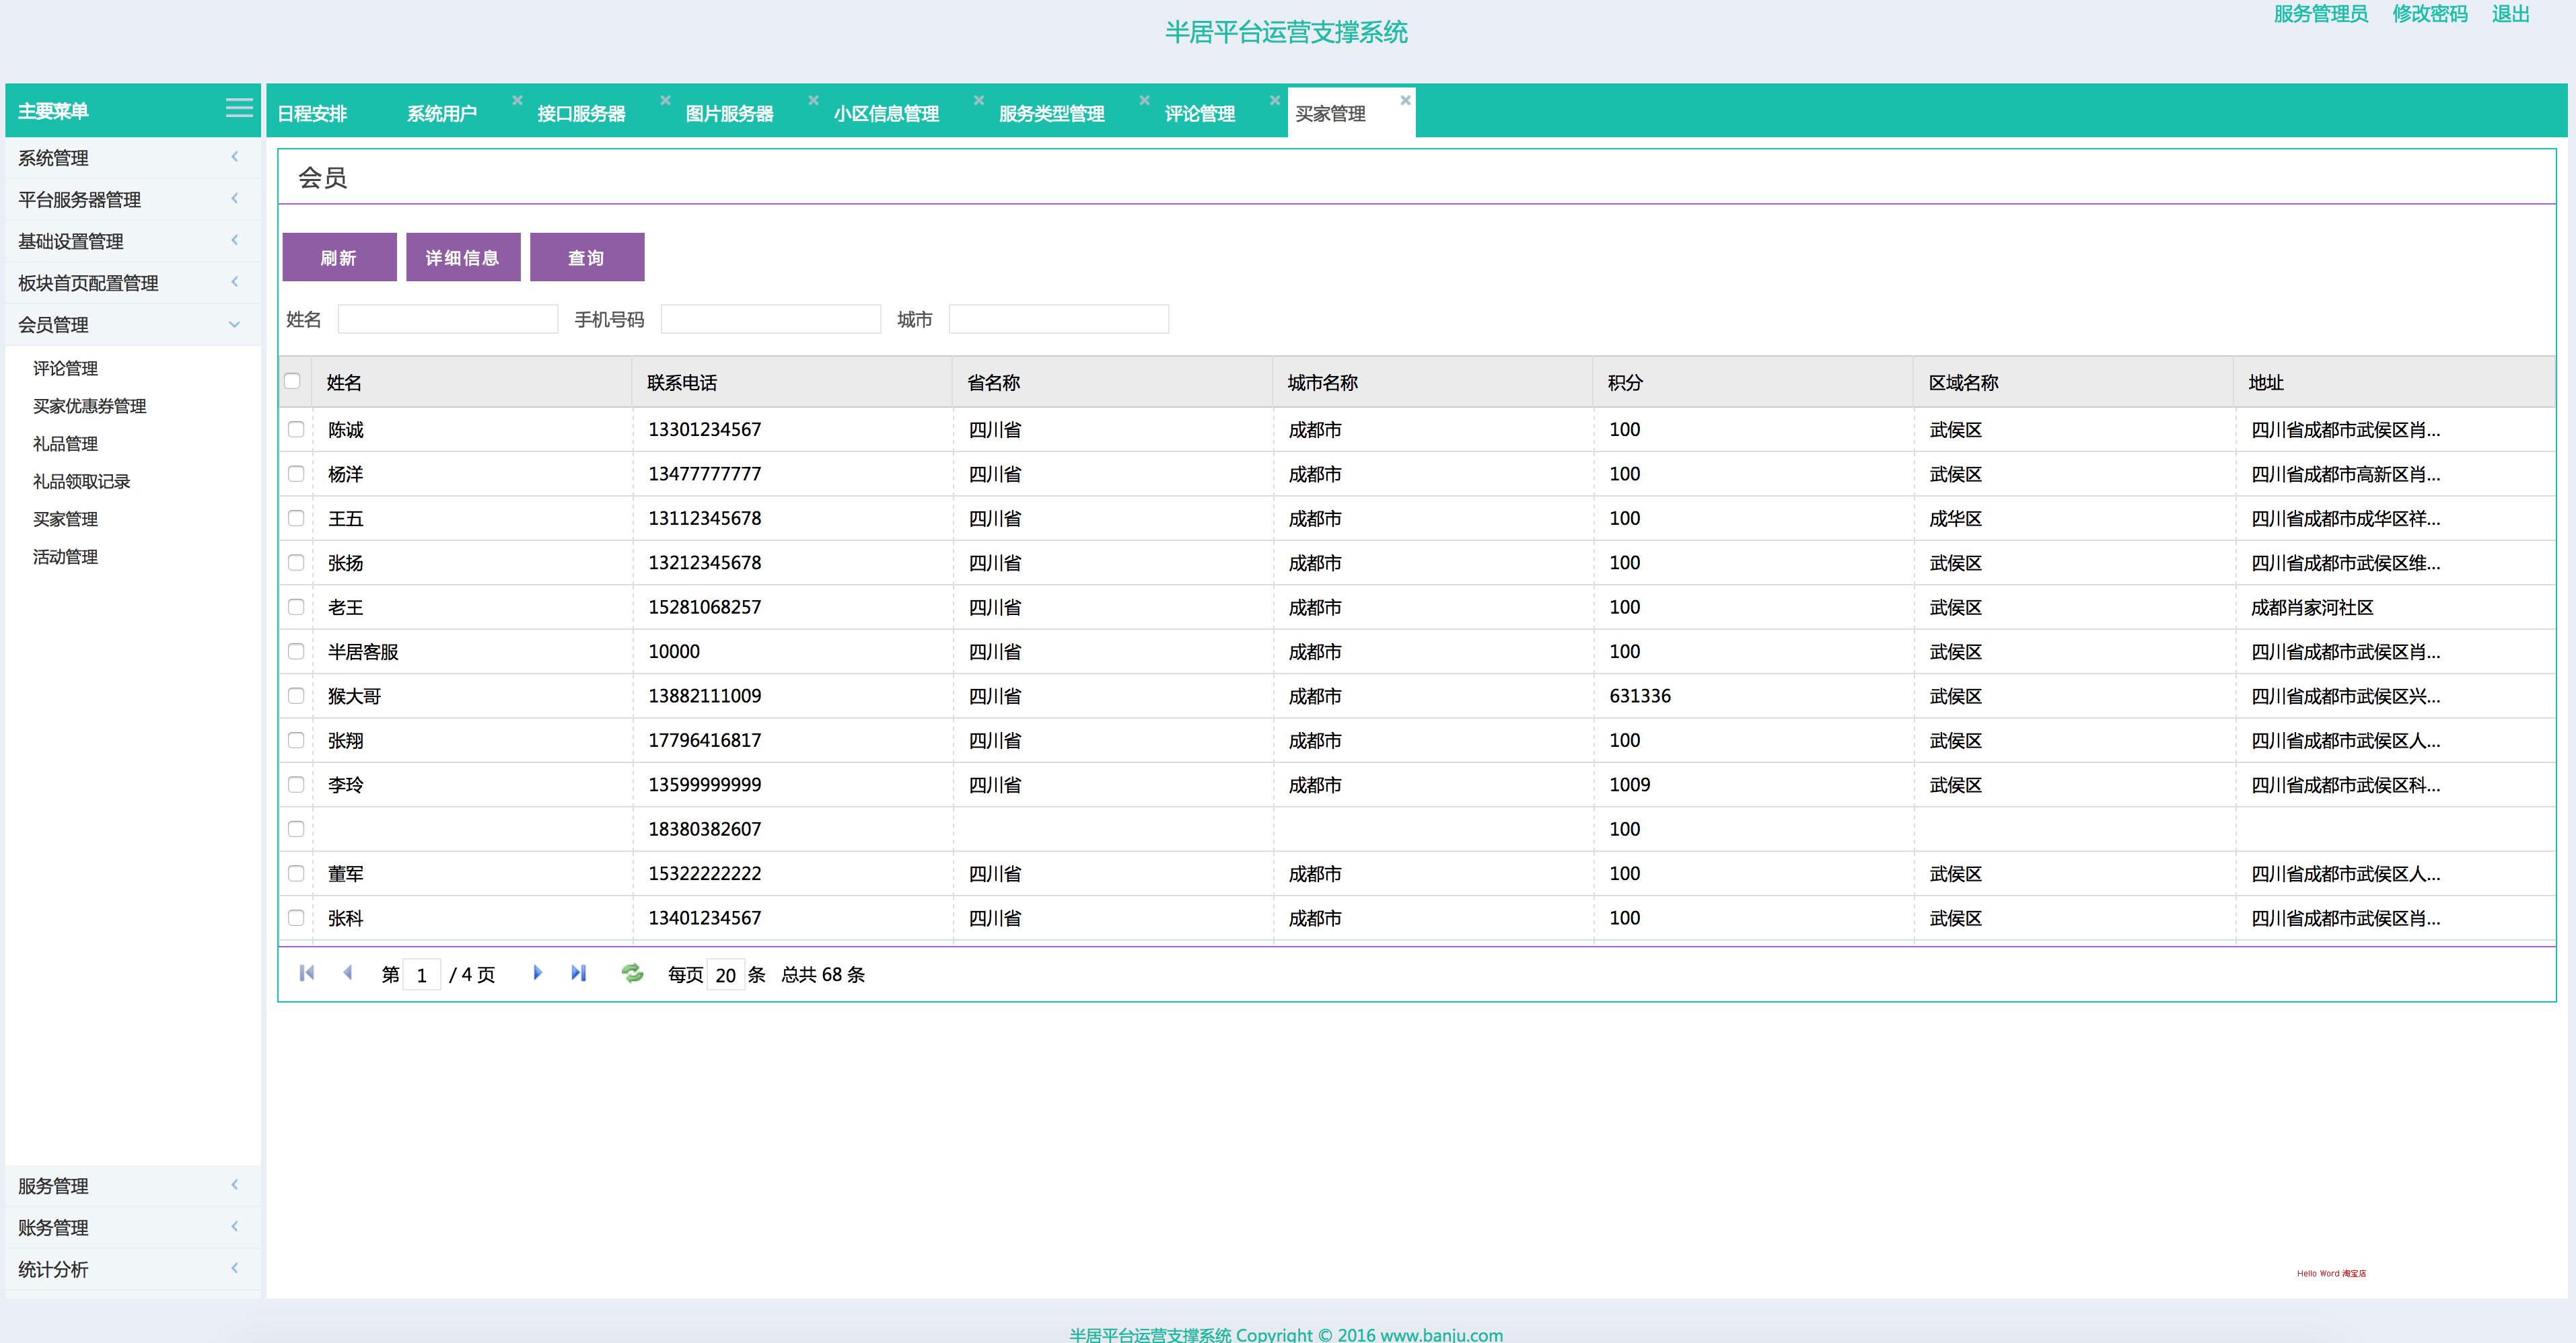Open 礼品管理 in the sidebar submenu

(66, 444)
